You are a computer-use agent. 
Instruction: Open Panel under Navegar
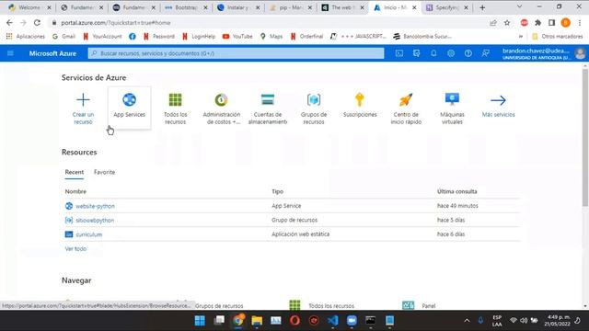428,306
